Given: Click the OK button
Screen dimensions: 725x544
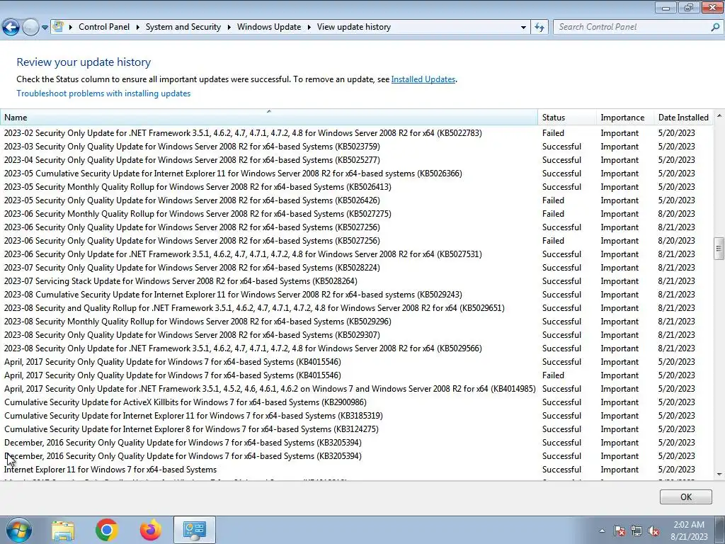Looking at the screenshot, I should (685, 497).
